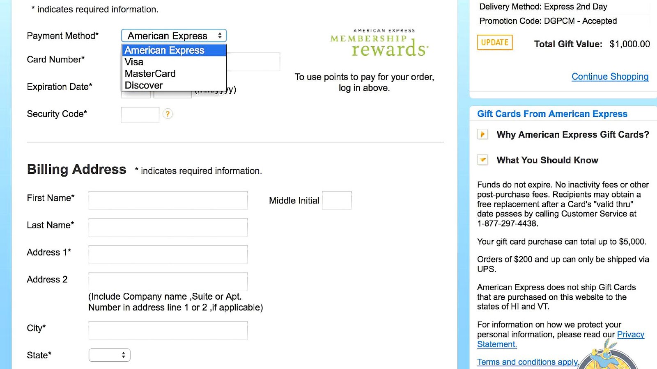This screenshot has height=369, width=657.
Task: Click the Billing Address heading
Action: (76, 169)
